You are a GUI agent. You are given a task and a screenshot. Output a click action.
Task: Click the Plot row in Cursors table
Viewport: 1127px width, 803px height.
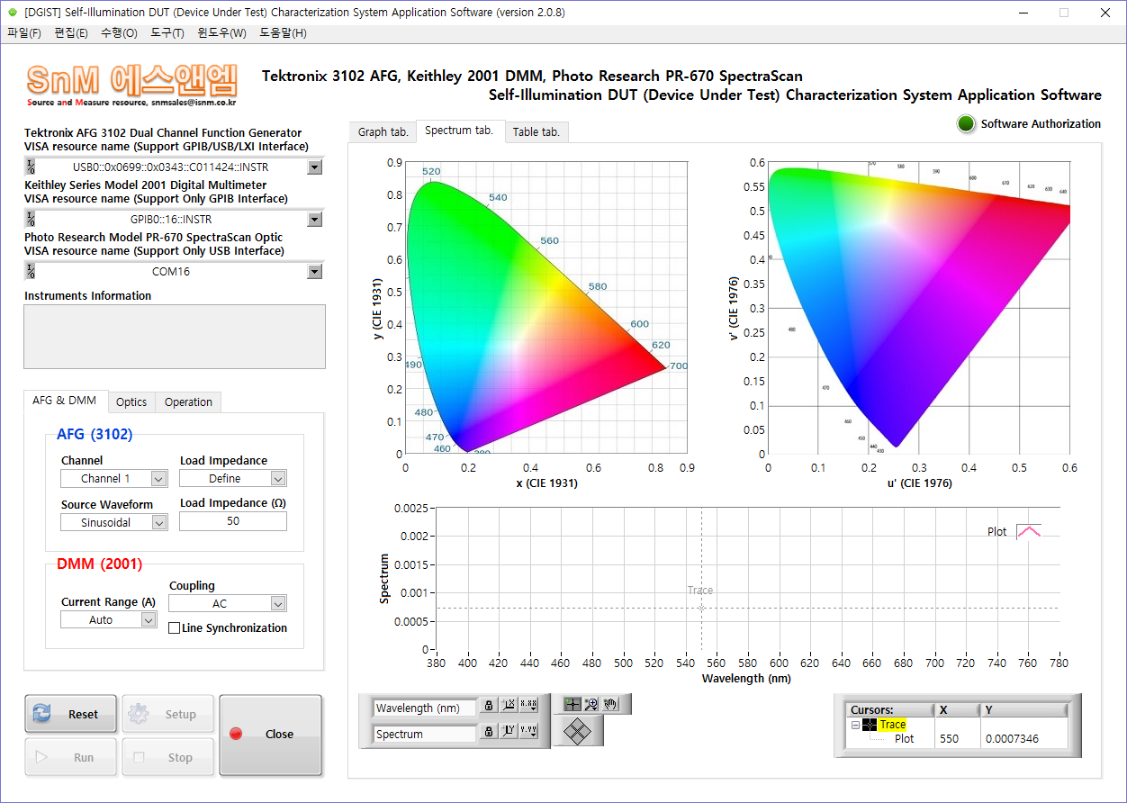click(x=904, y=738)
